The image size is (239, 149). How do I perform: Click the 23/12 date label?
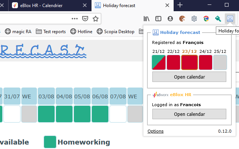(x=189, y=51)
